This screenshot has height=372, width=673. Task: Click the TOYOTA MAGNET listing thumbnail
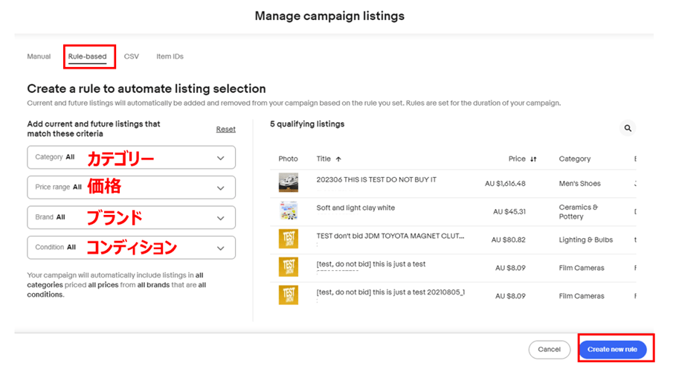click(x=289, y=240)
